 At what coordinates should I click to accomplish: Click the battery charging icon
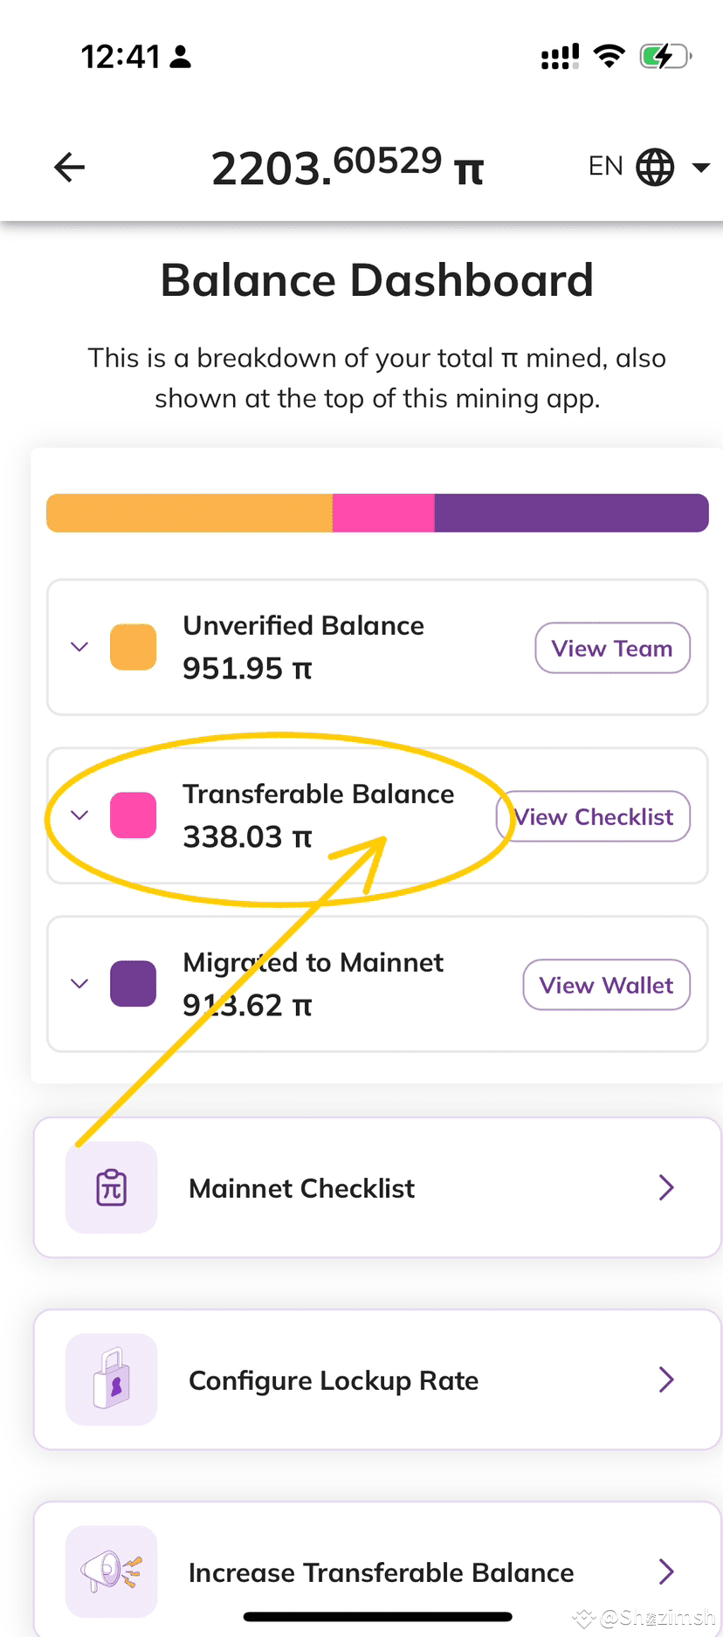[664, 57]
